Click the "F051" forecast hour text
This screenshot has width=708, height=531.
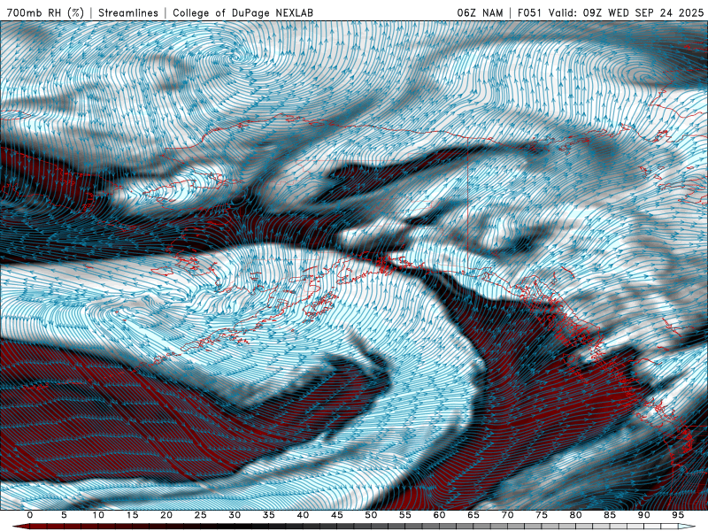pyautogui.click(x=529, y=12)
